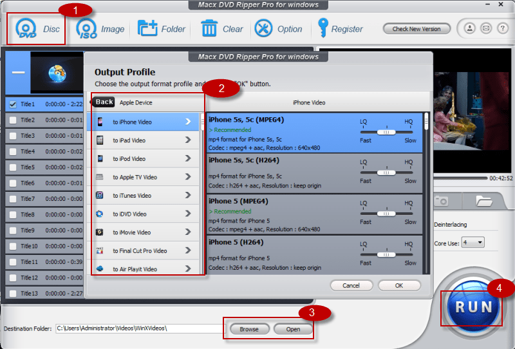Click the iMovie icon
515x349 pixels.
pos(100,232)
